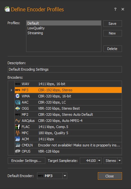Select the WAV encoder icon

pos(18,84)
